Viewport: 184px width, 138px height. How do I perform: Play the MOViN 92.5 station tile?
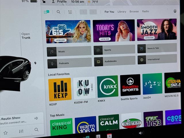(172, 83)
